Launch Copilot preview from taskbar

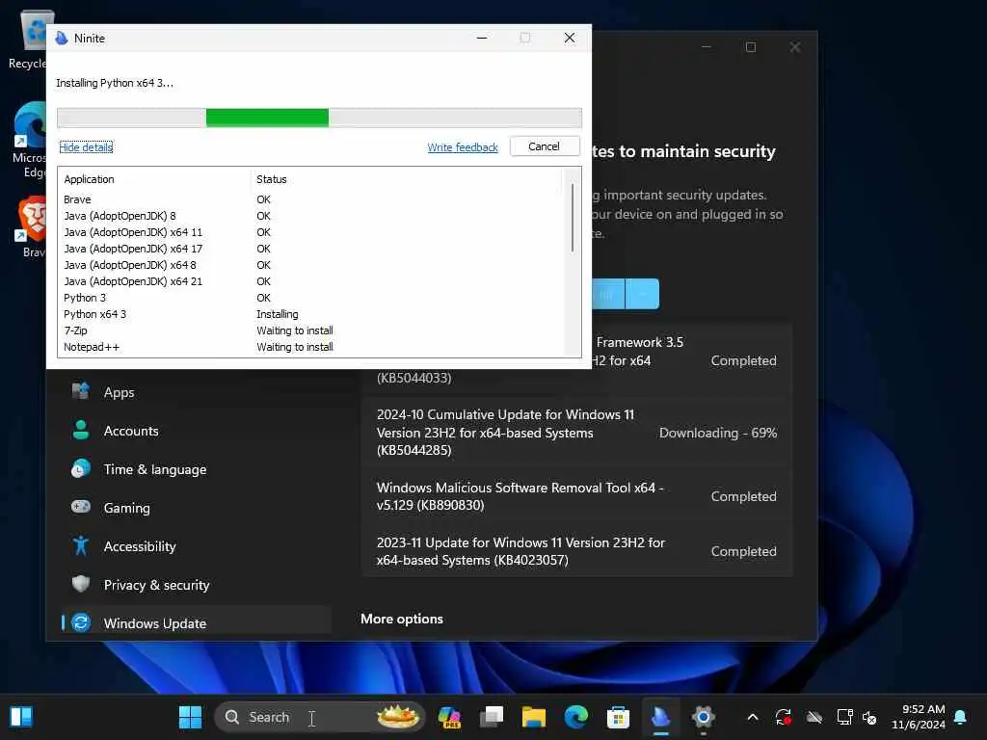click(449, 717)
